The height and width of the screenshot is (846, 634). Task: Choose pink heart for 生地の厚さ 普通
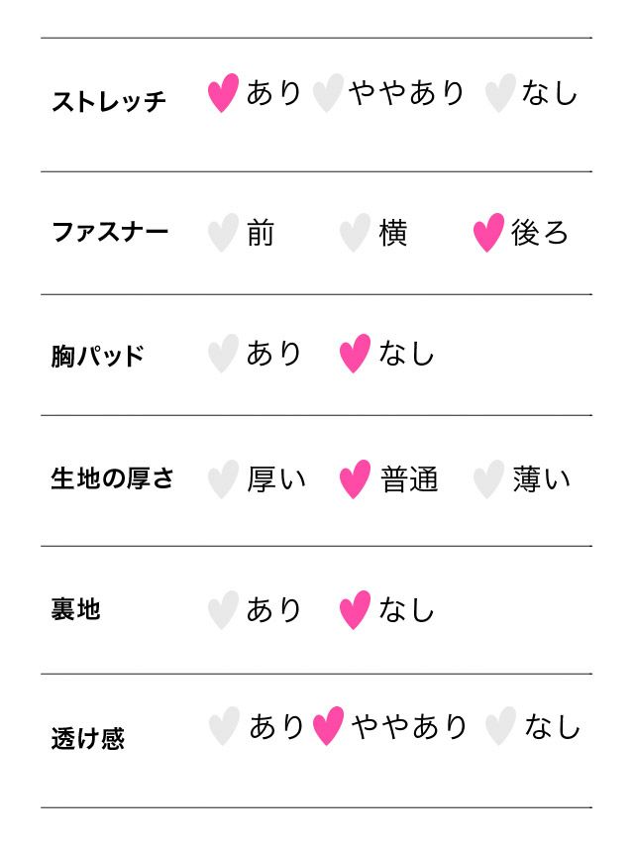click(355, 480)
